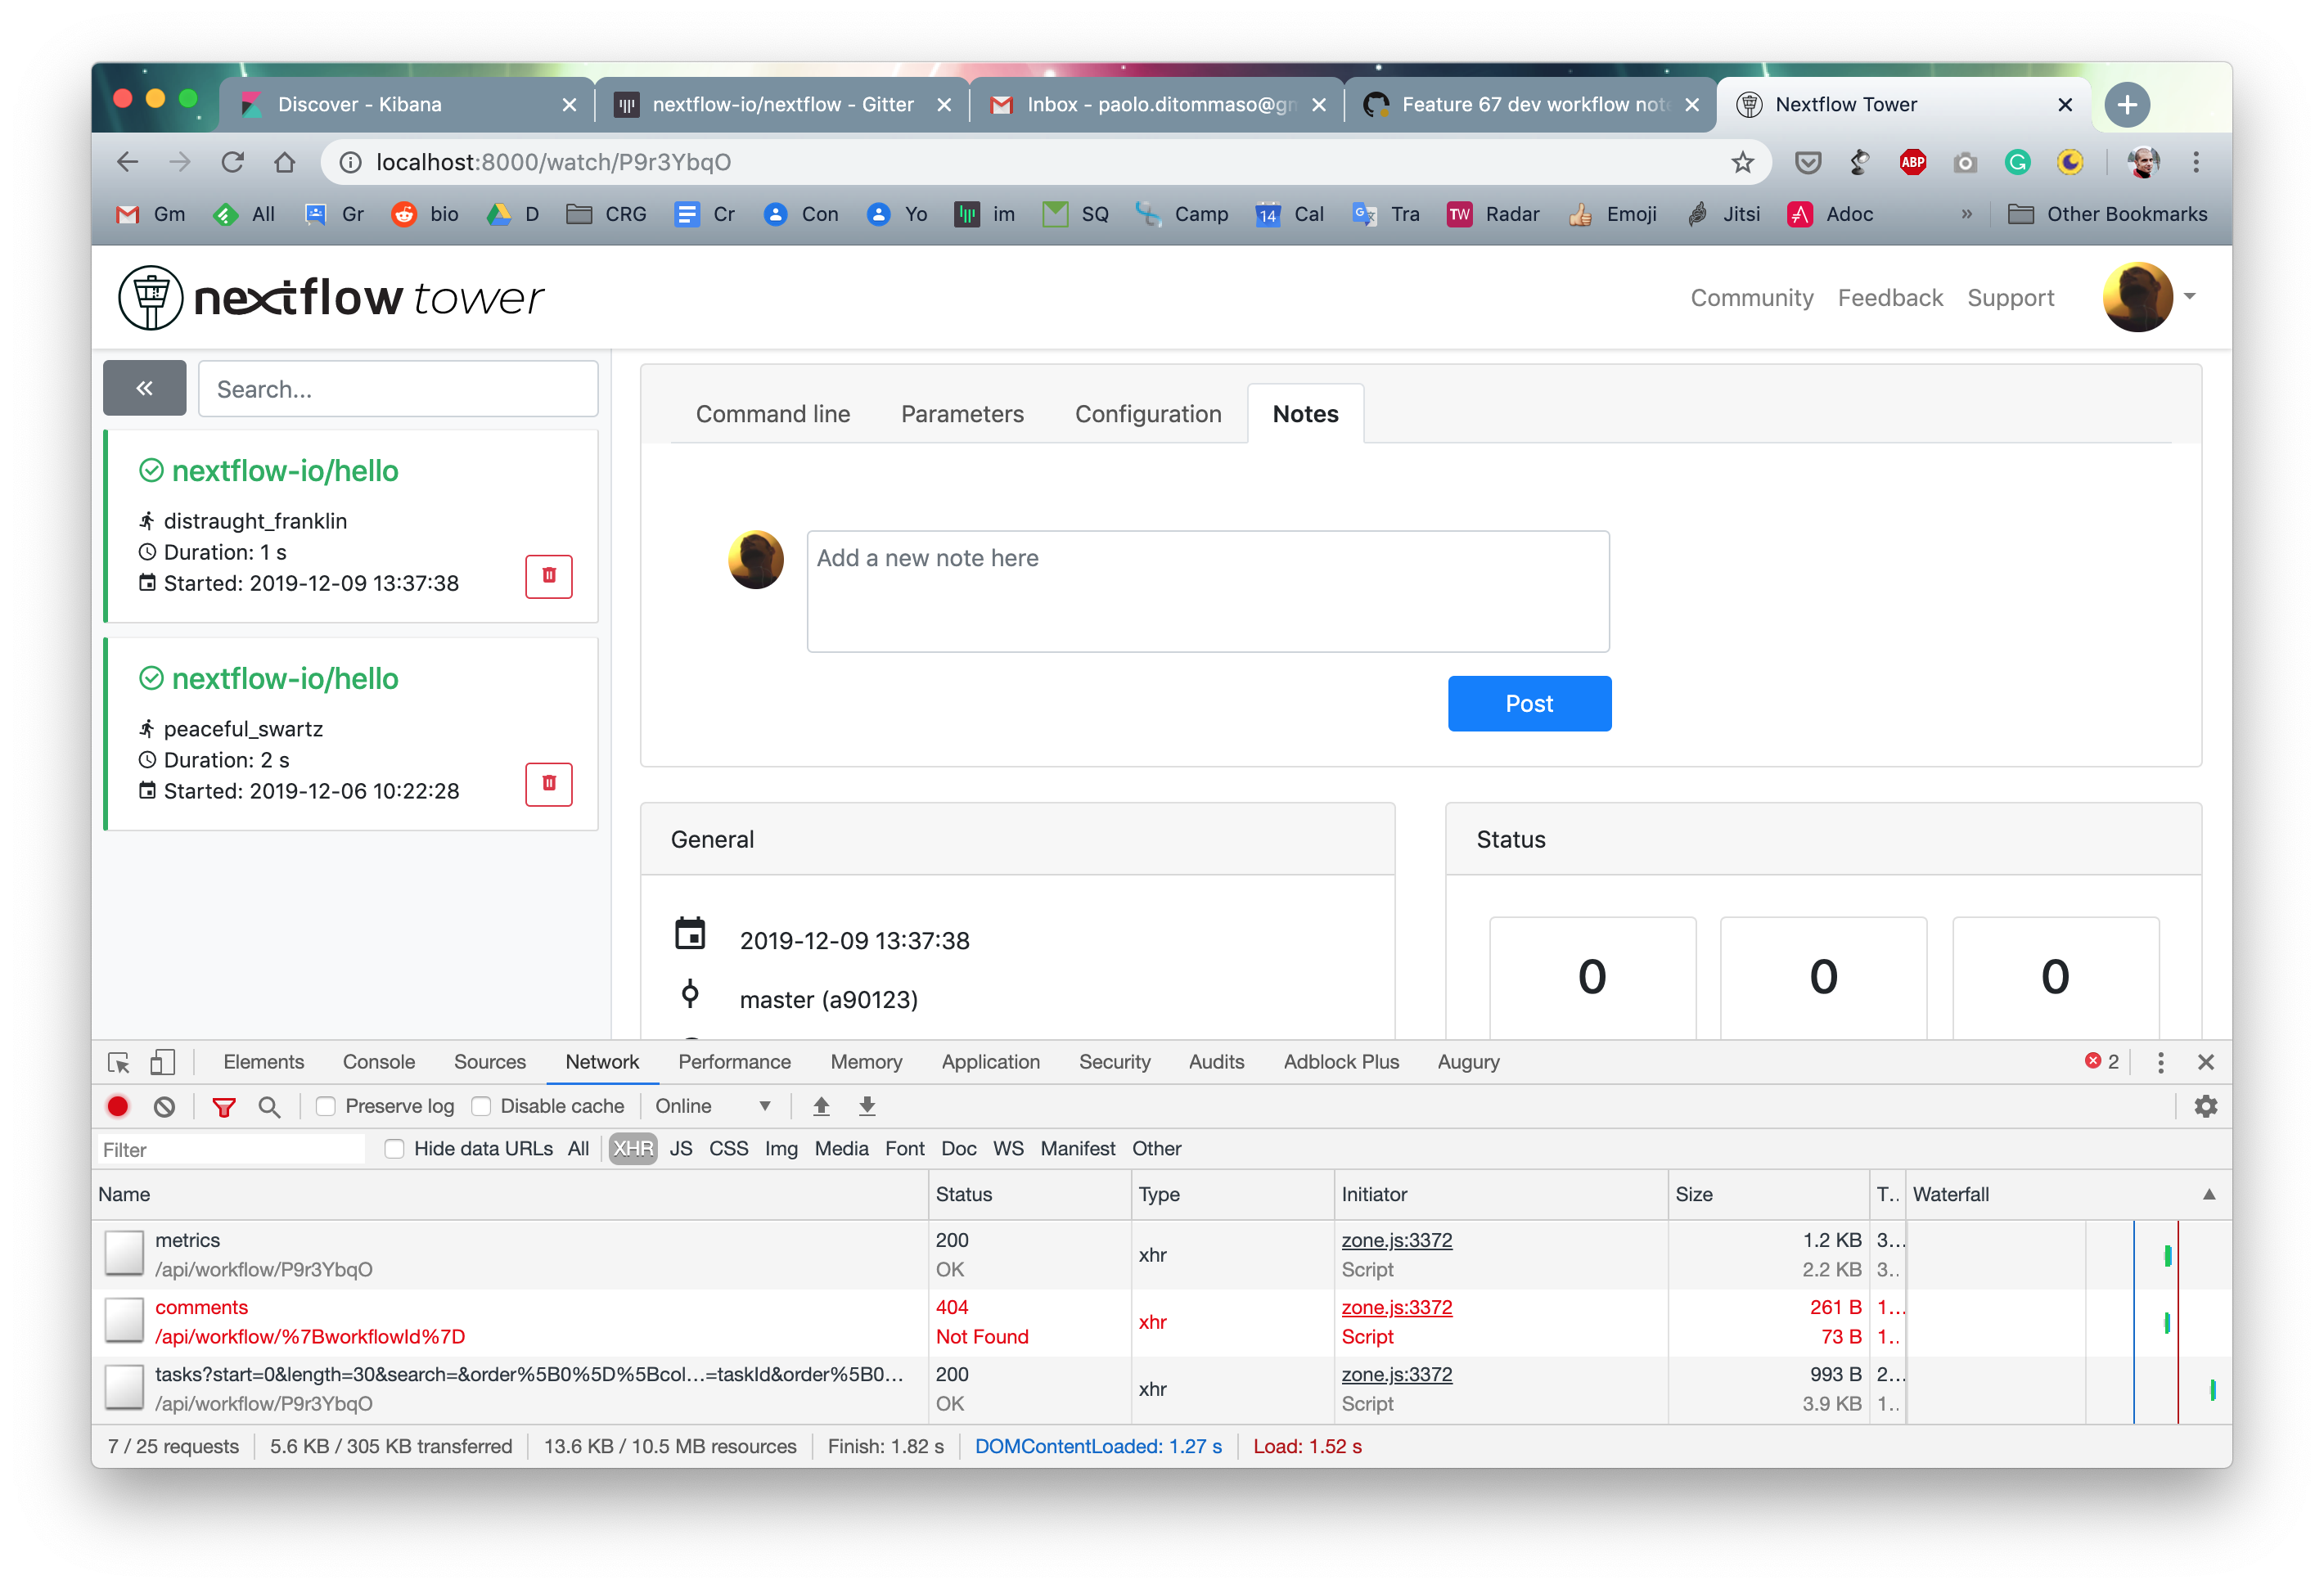Focus the Add a new note textarea

pyautogui.click(x=1208, y=591)
